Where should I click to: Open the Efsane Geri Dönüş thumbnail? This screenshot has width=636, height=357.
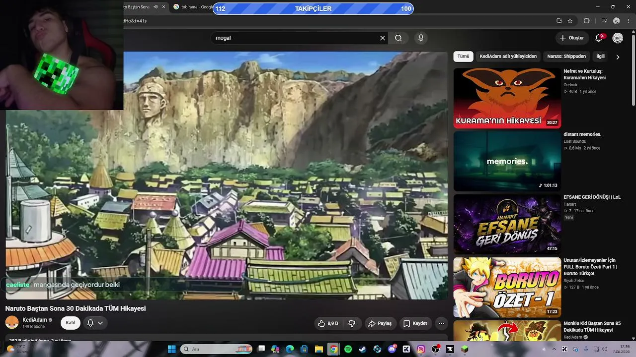[x=507, y=224]
